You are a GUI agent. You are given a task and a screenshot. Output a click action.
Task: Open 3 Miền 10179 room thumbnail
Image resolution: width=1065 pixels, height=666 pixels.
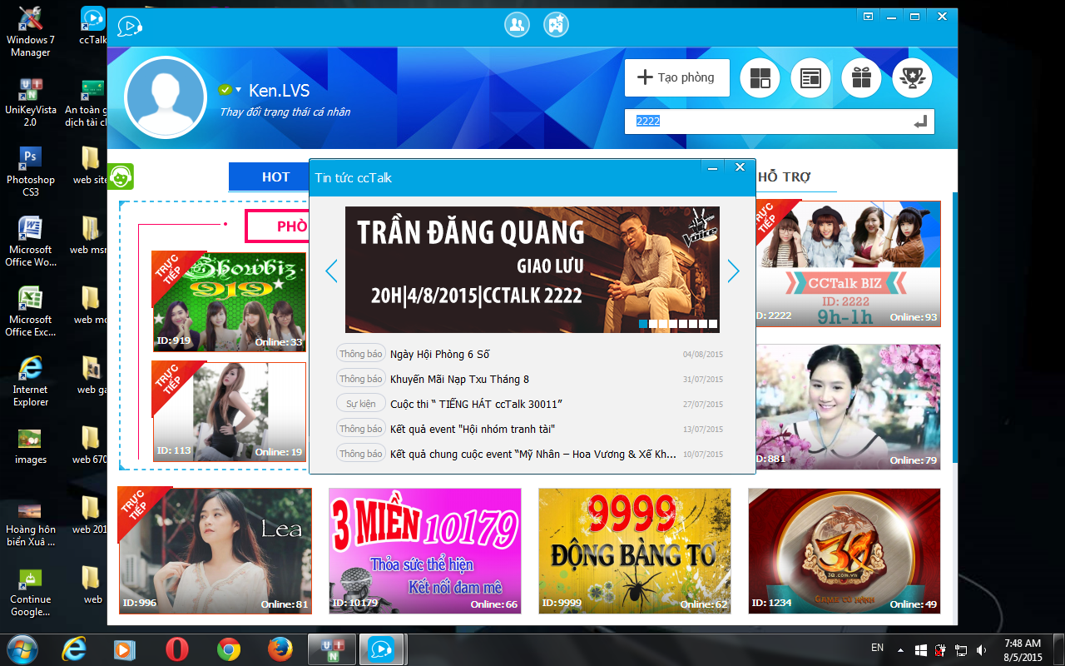(424, 551)
